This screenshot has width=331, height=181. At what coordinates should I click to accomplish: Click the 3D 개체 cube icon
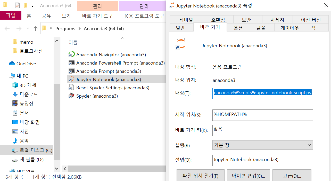[x=15, y=85]
